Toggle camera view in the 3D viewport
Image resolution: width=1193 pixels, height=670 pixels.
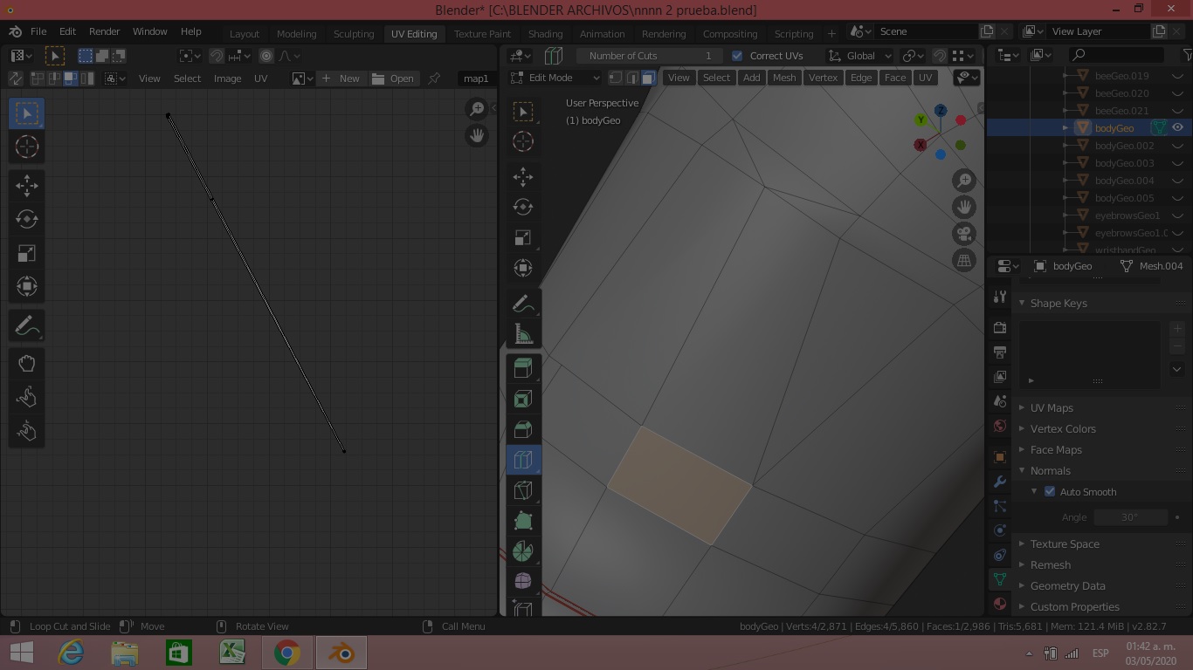964,234
